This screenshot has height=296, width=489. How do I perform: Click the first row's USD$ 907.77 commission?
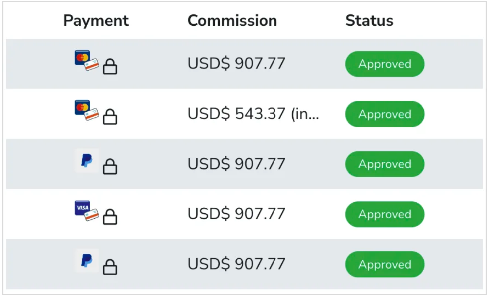point(236,64)
